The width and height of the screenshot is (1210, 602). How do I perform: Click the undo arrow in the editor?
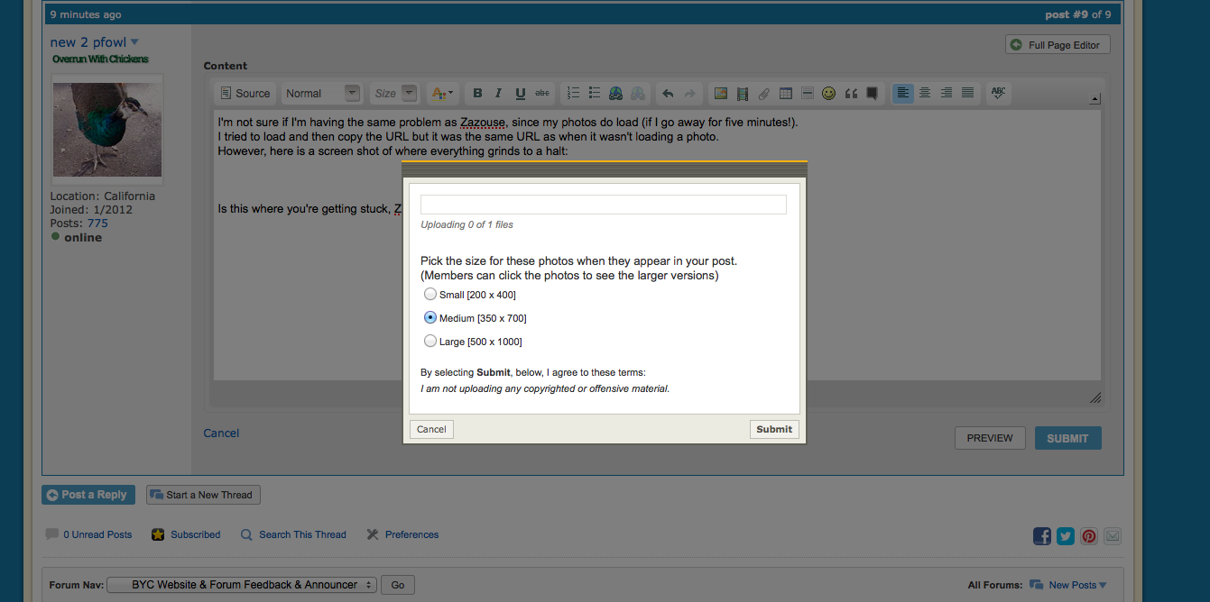coord(668,93)
